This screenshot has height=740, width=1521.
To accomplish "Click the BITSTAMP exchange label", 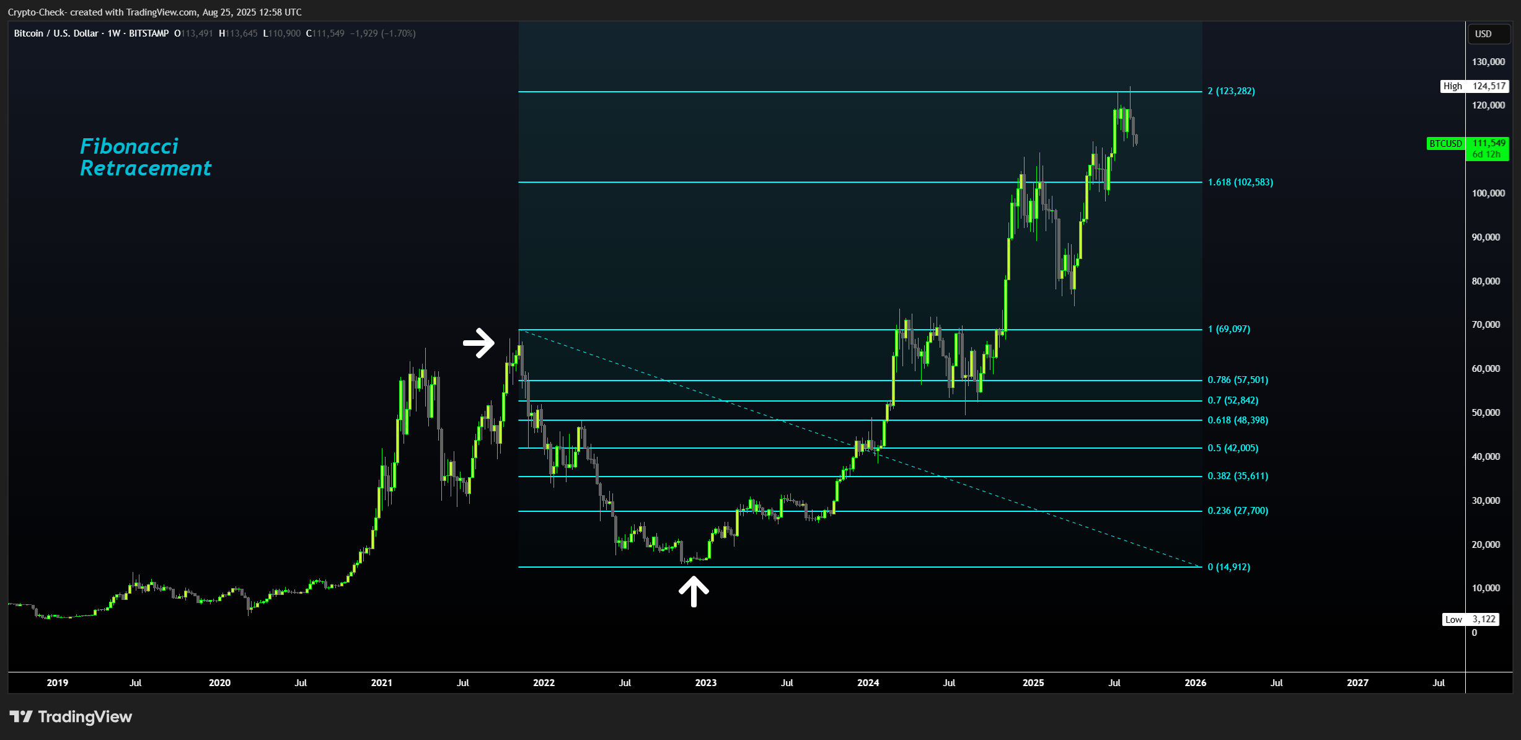I will click(x=149, y=33).
